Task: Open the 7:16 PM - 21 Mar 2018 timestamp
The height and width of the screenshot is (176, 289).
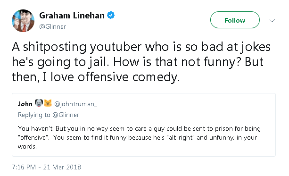Action: 47,167
